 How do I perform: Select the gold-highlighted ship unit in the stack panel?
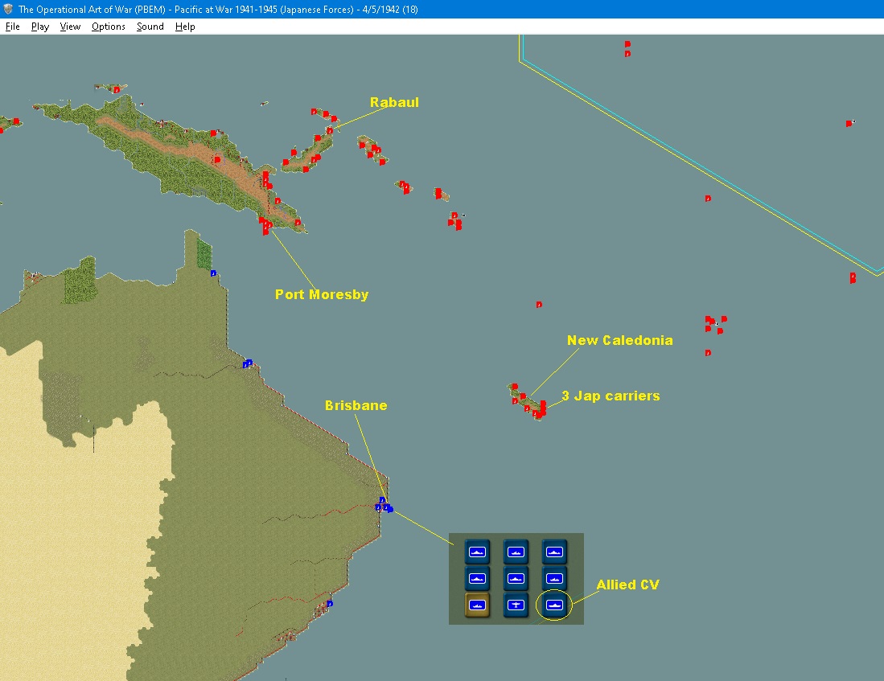tap(477, 605)
